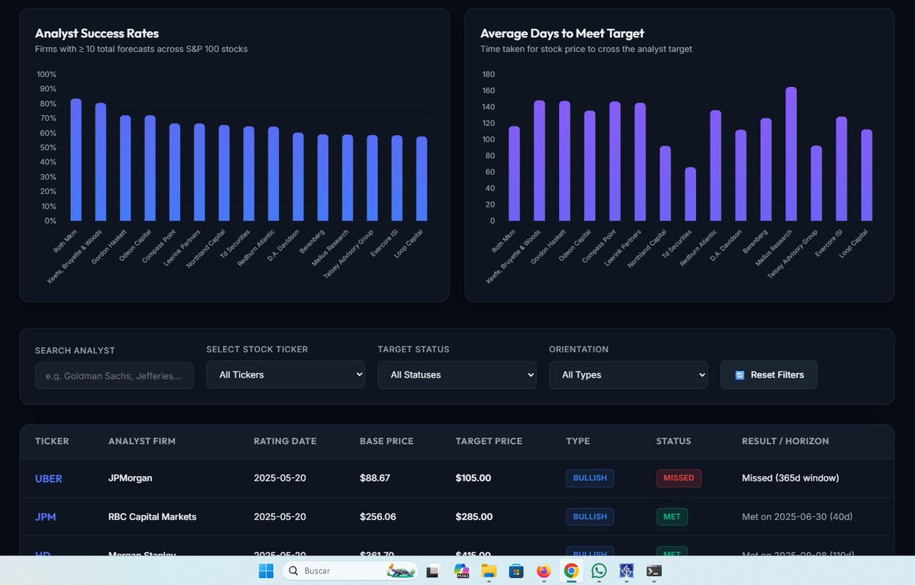
Task: Click the Result / Horizon column header
Action: [785, 441]
